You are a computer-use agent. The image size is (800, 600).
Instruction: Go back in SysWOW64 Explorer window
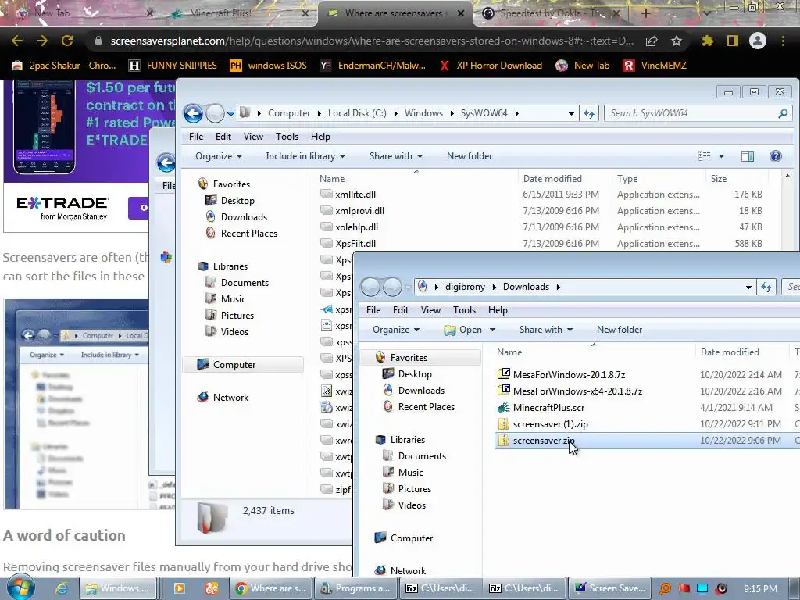coord(194,113)
